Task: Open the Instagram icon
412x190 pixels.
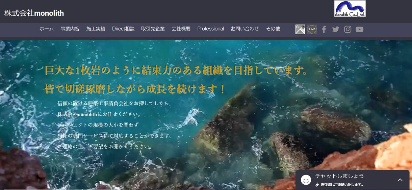Action: [348, 29]
